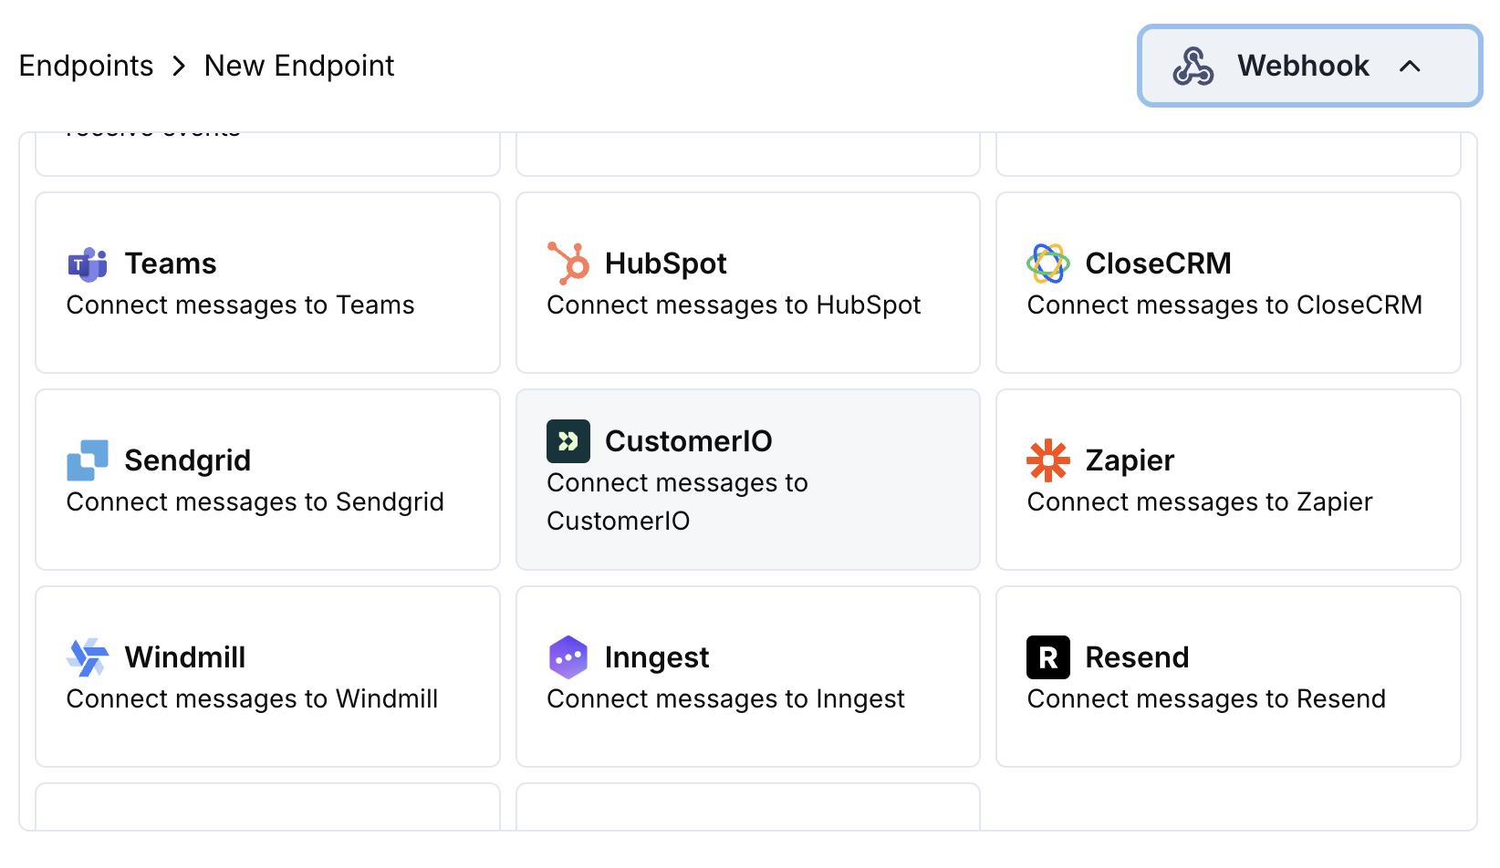Click the CloseCRM logo icon
This screenshot has width=1500, height=868.
[1048, 263]
